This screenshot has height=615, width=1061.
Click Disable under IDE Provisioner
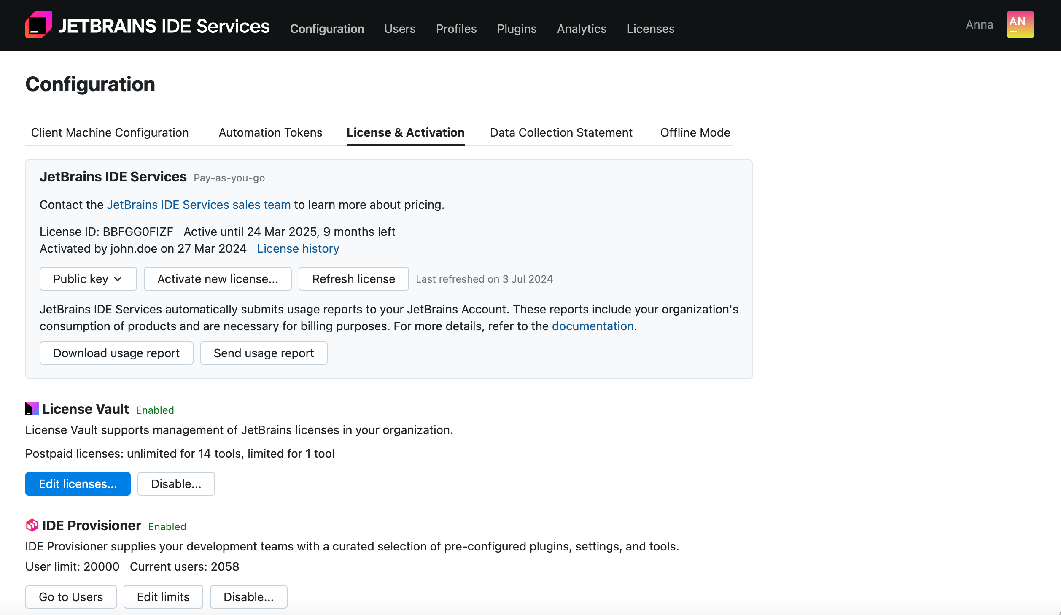click(249, 597)
